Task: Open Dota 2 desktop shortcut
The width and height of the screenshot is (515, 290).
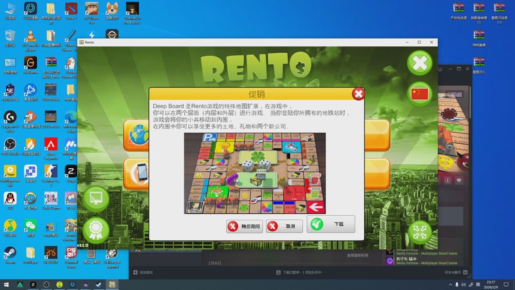Action: (71, 11)
